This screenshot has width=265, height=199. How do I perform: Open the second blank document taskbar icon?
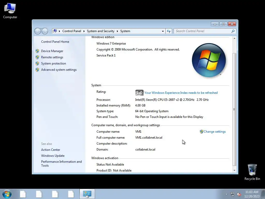tap(39, 194)
